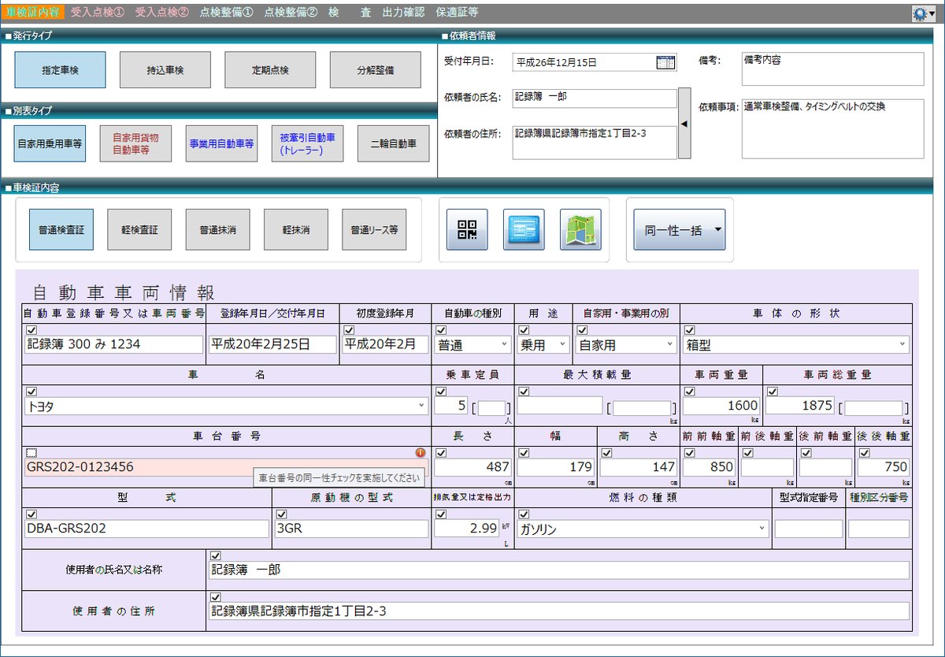945x657 pixels.
Task: Click the orange warning icon on 車台番号
Action: click(421, 453)
